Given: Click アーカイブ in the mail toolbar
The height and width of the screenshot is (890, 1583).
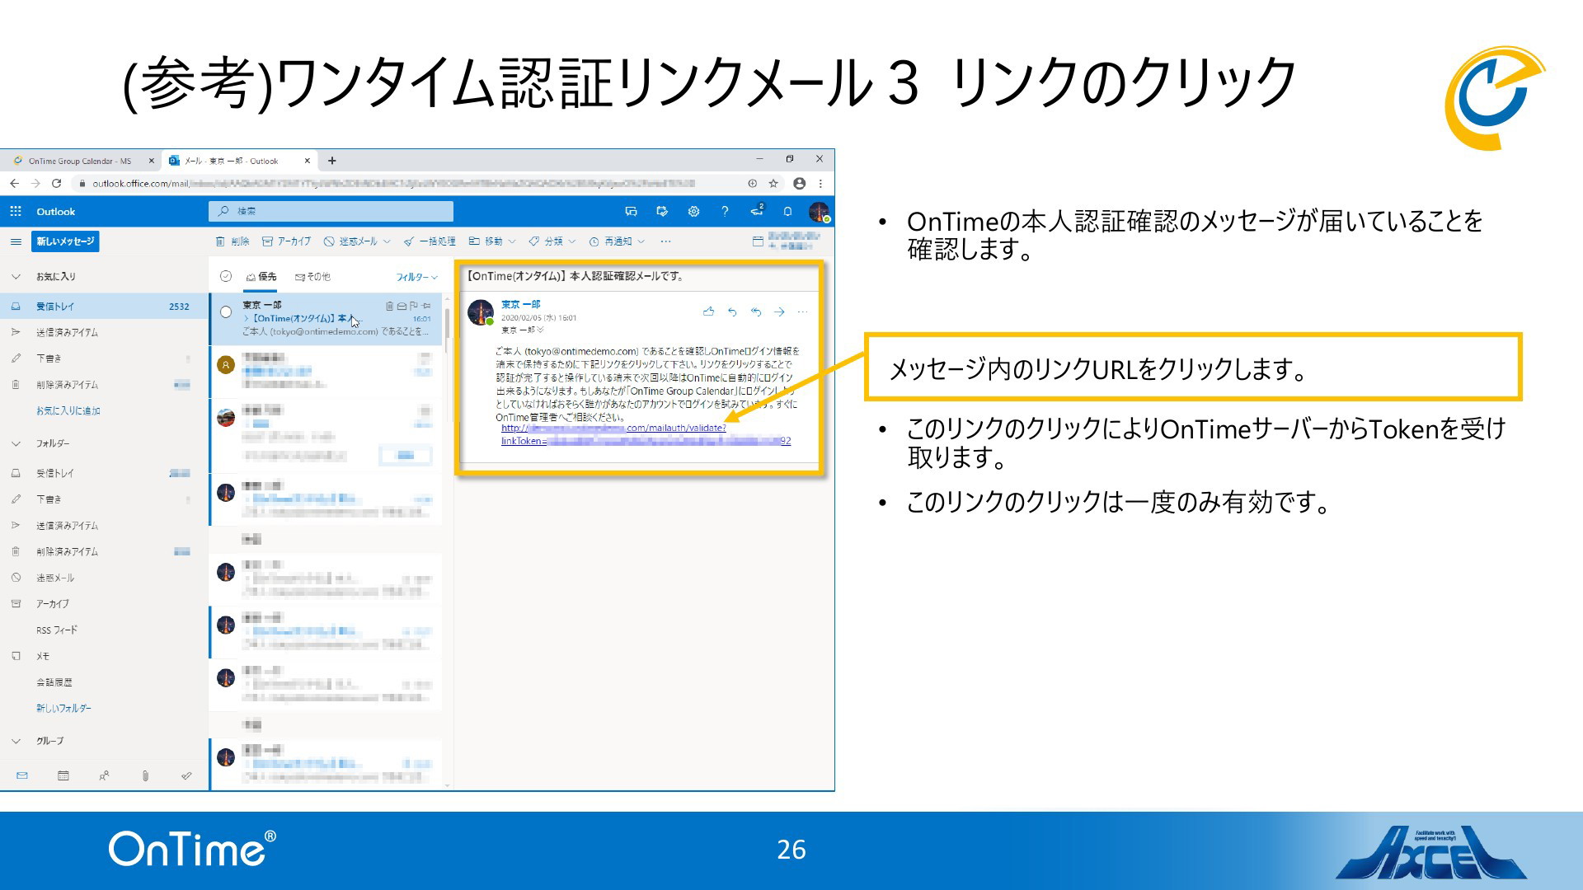Looking at the screenshot, I should [286, 241].
